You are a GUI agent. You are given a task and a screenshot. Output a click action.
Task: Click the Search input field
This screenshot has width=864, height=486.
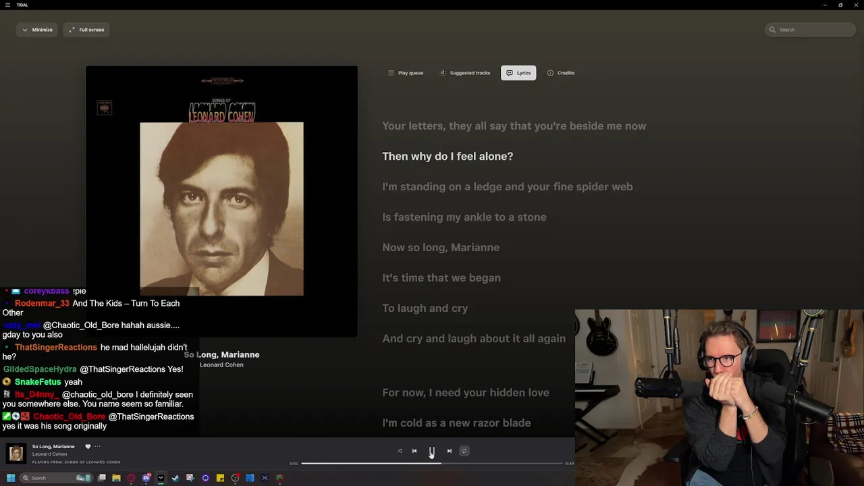click(x=811, y=30)
